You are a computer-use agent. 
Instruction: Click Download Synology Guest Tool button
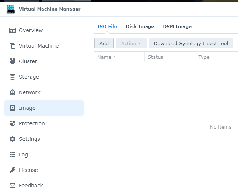191,43
